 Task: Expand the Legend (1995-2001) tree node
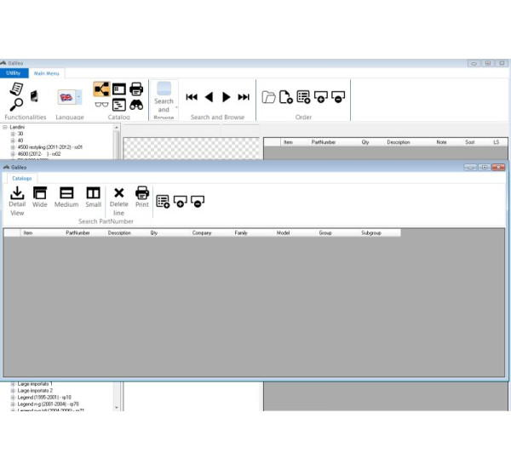pos(13,398)
